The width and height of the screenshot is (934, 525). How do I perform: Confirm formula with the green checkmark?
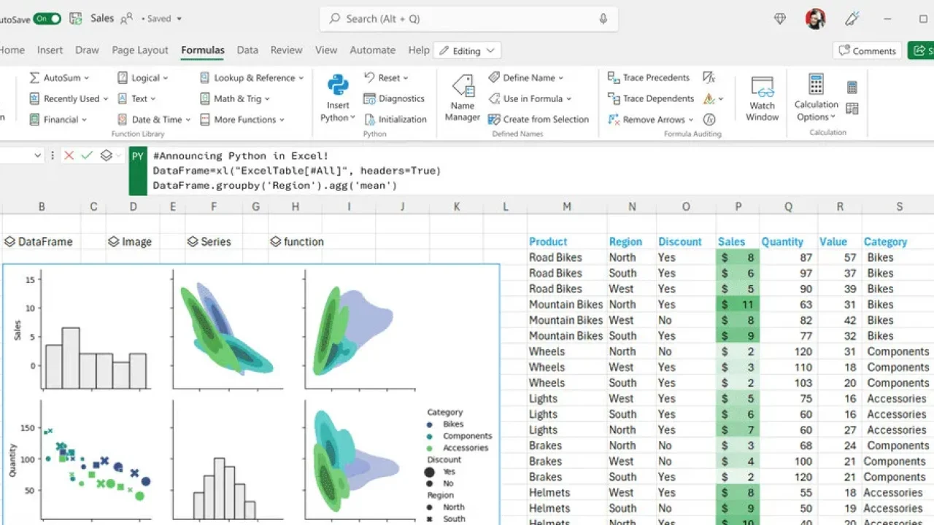tap(87, 155)
